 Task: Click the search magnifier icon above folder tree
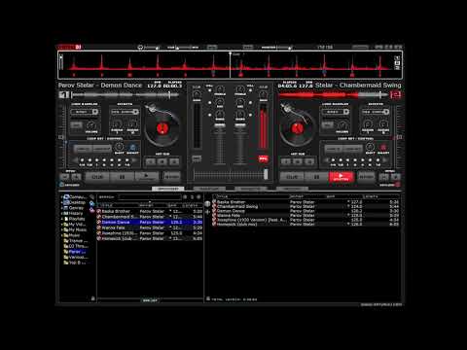(92, 196)
